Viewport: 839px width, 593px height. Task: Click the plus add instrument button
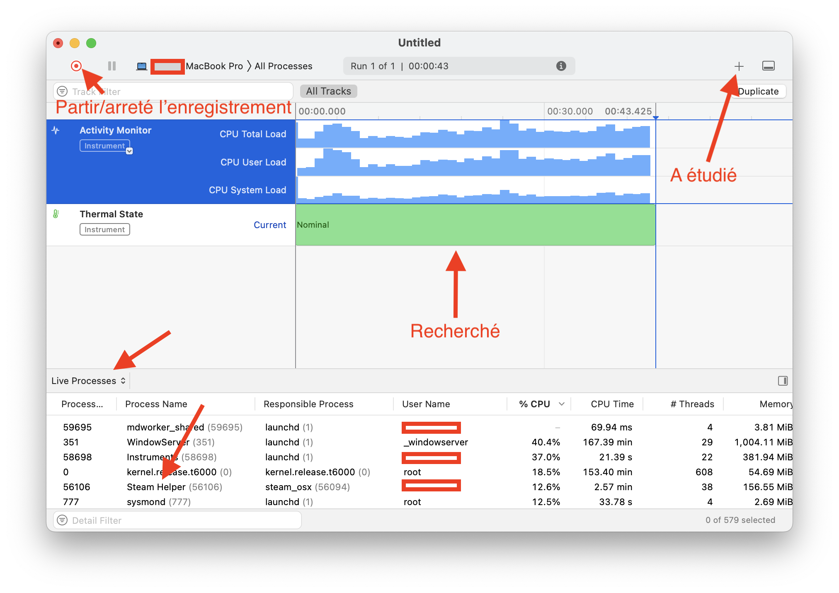(x=739, y=66)
